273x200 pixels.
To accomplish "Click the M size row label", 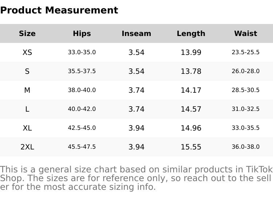I will (27, 90).
